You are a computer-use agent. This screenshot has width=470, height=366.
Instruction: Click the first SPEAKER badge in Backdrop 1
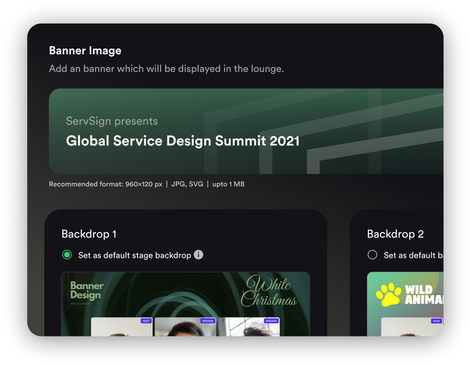pyautogui.click(x=208, y=321)
